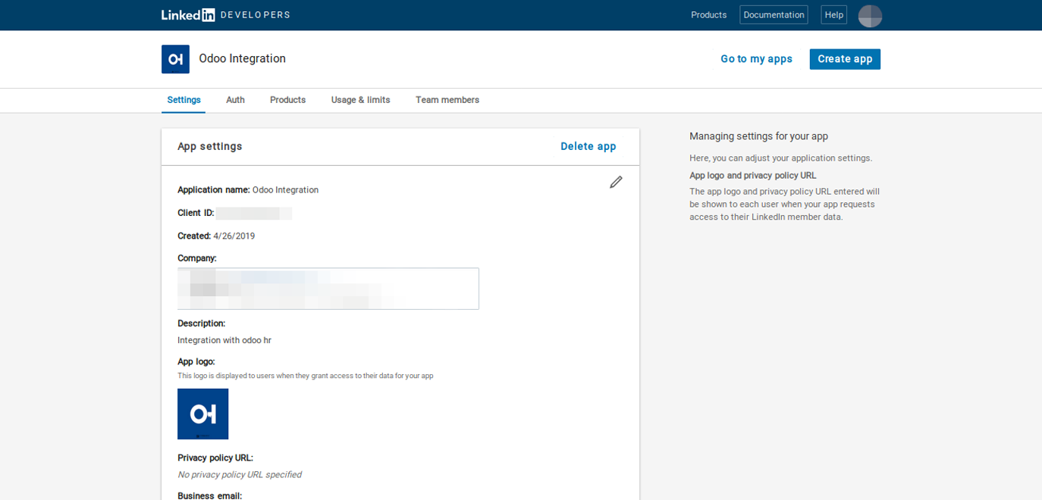Click the 'Company:' label
Viewport: 1042px width, 500px height.
(197, 258)
